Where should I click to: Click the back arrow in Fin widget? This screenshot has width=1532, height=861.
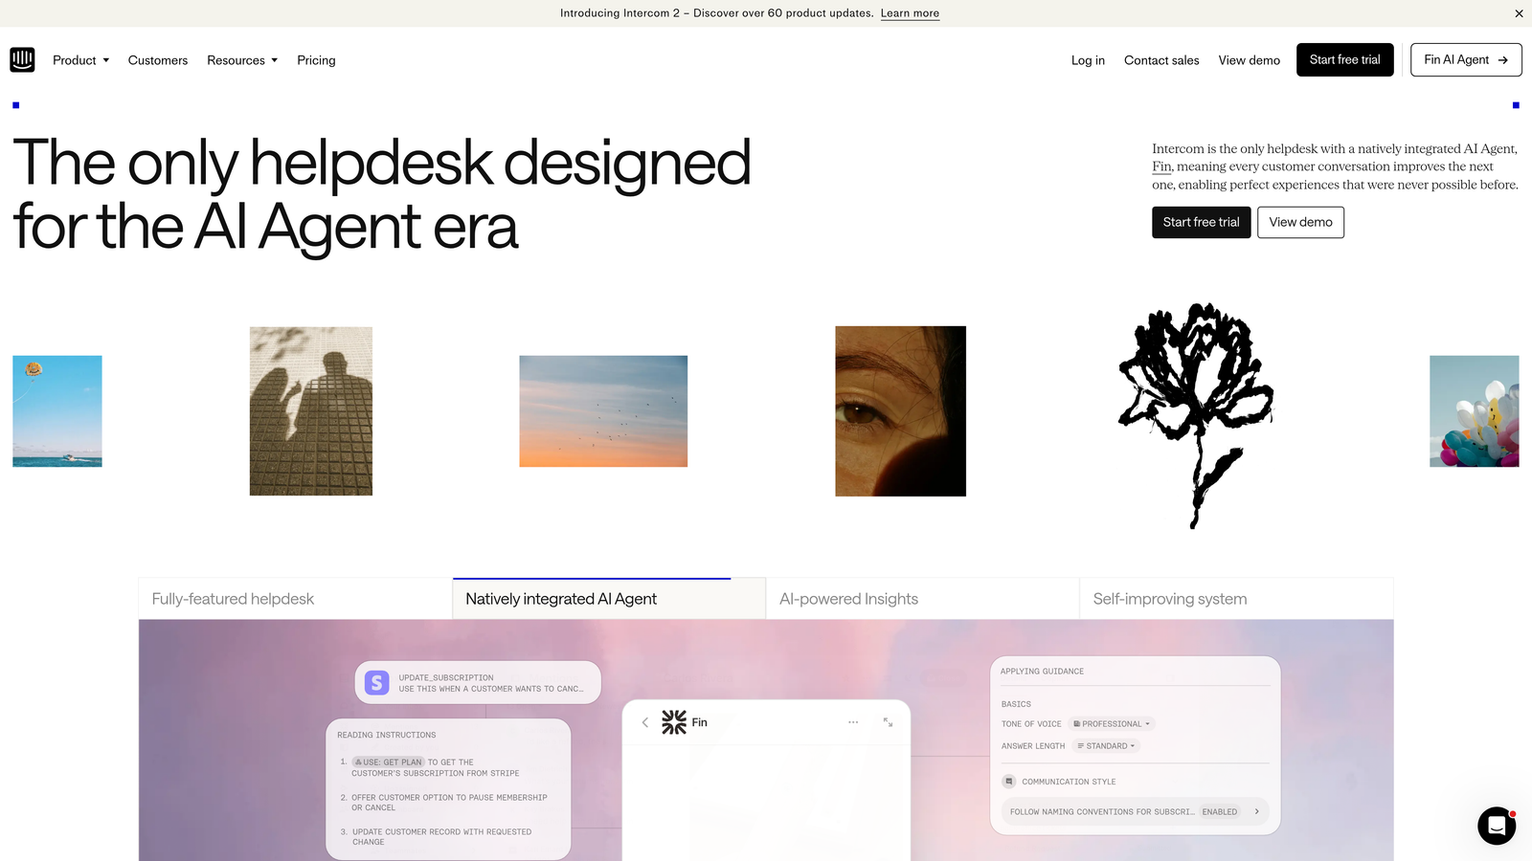click(x=644, y=722)
